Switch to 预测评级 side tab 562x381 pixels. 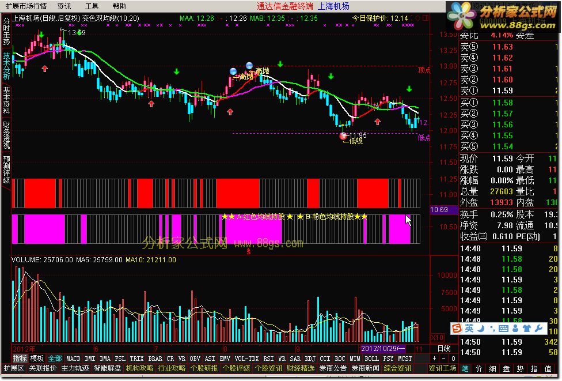[6, 169]
